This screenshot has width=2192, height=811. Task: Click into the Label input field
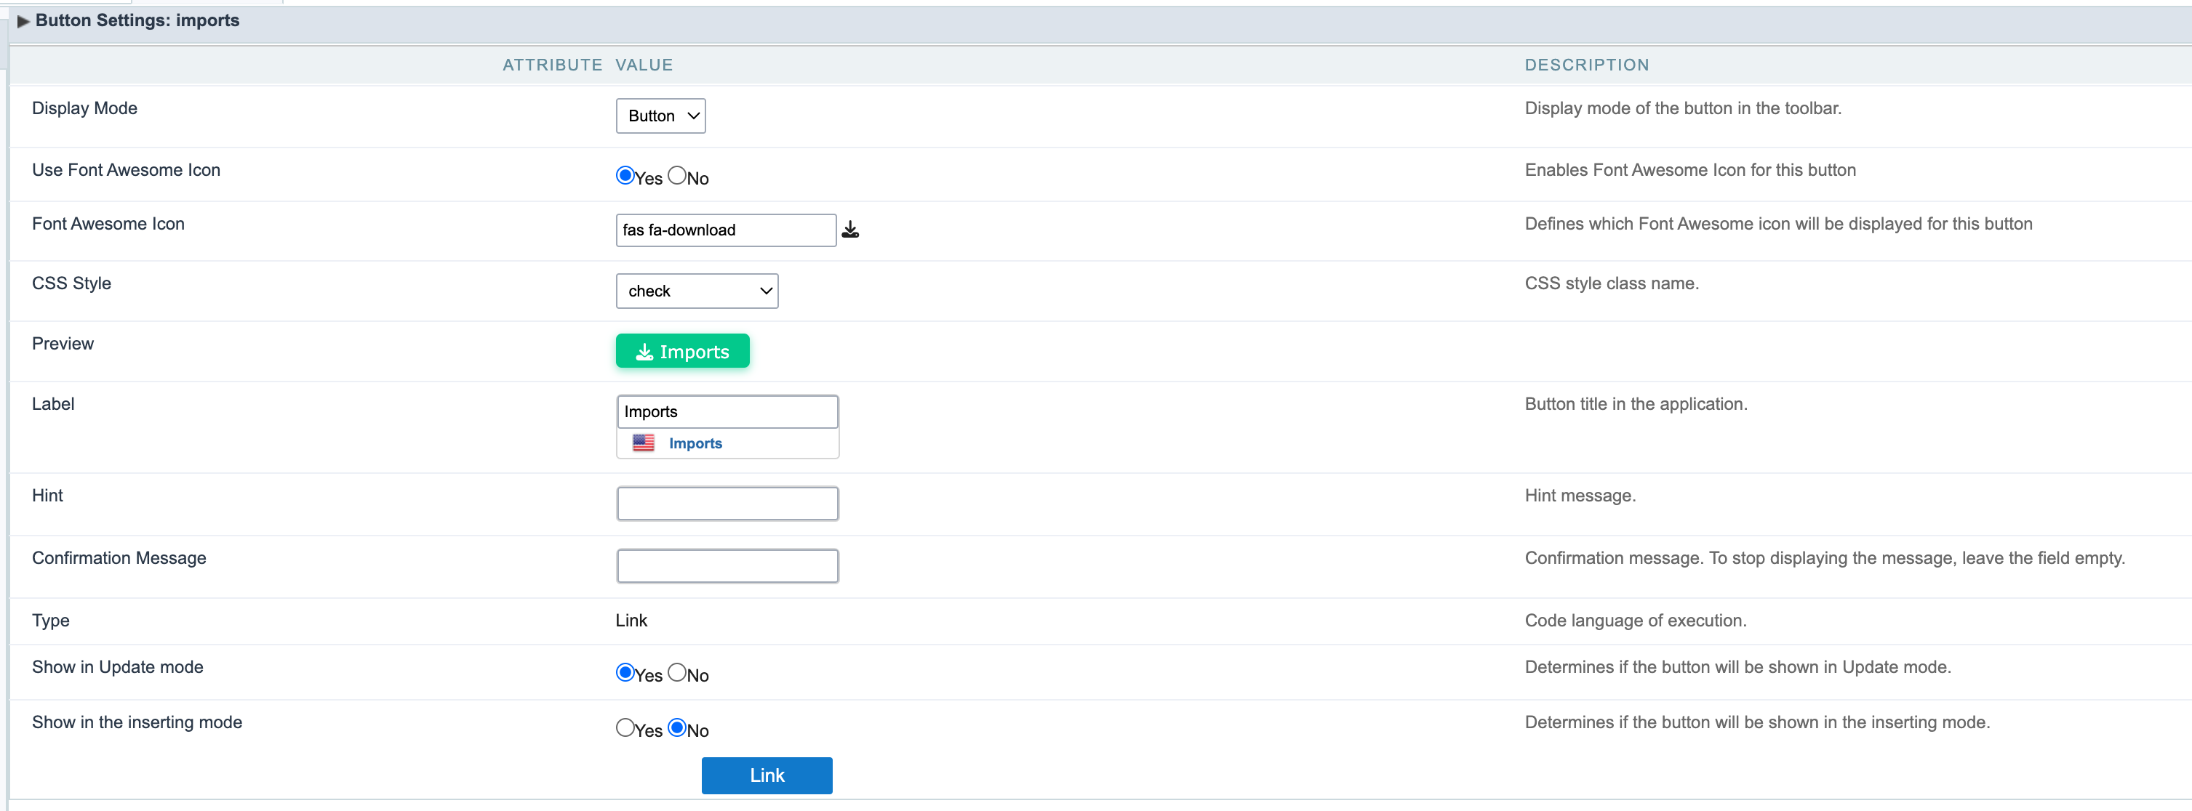[727, 411]
